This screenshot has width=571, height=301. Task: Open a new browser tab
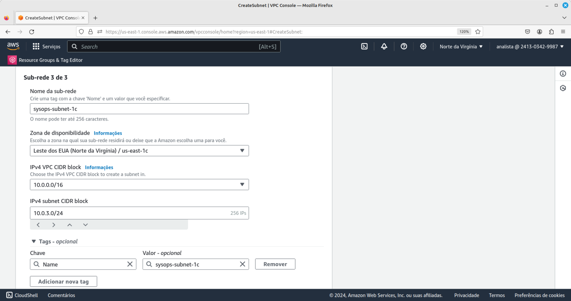[x=95, y=18]
